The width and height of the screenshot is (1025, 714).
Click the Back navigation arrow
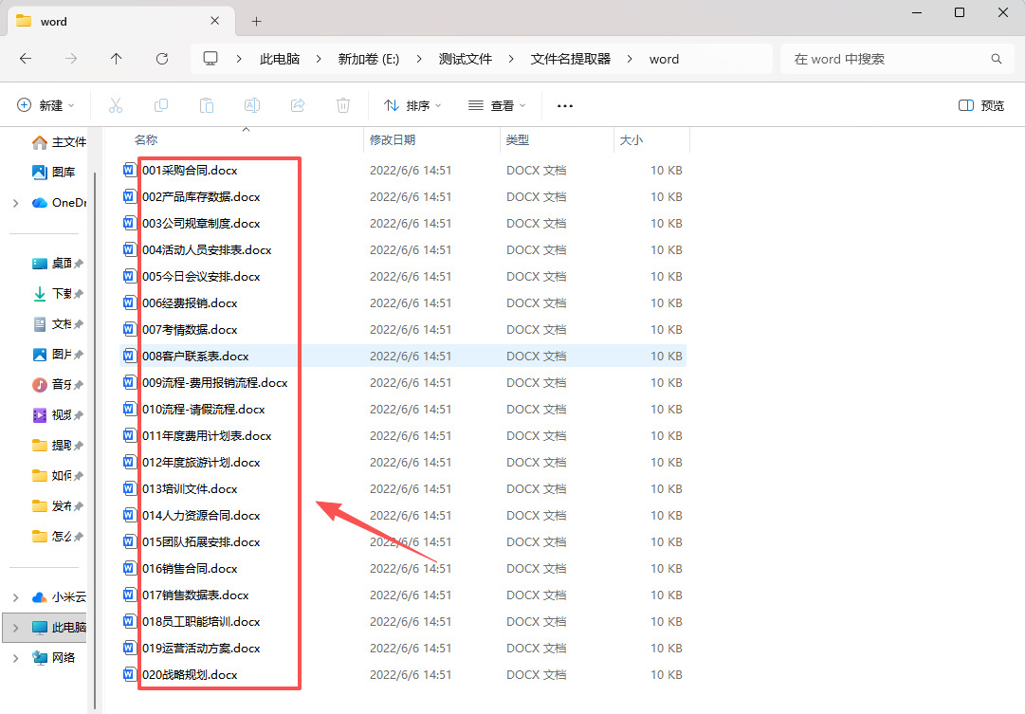coord(26,59)
